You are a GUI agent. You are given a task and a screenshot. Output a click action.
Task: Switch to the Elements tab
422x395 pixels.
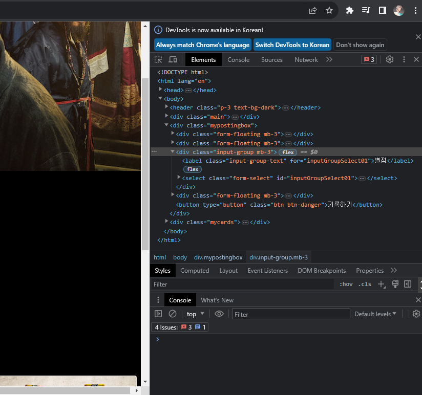[203, 60]
